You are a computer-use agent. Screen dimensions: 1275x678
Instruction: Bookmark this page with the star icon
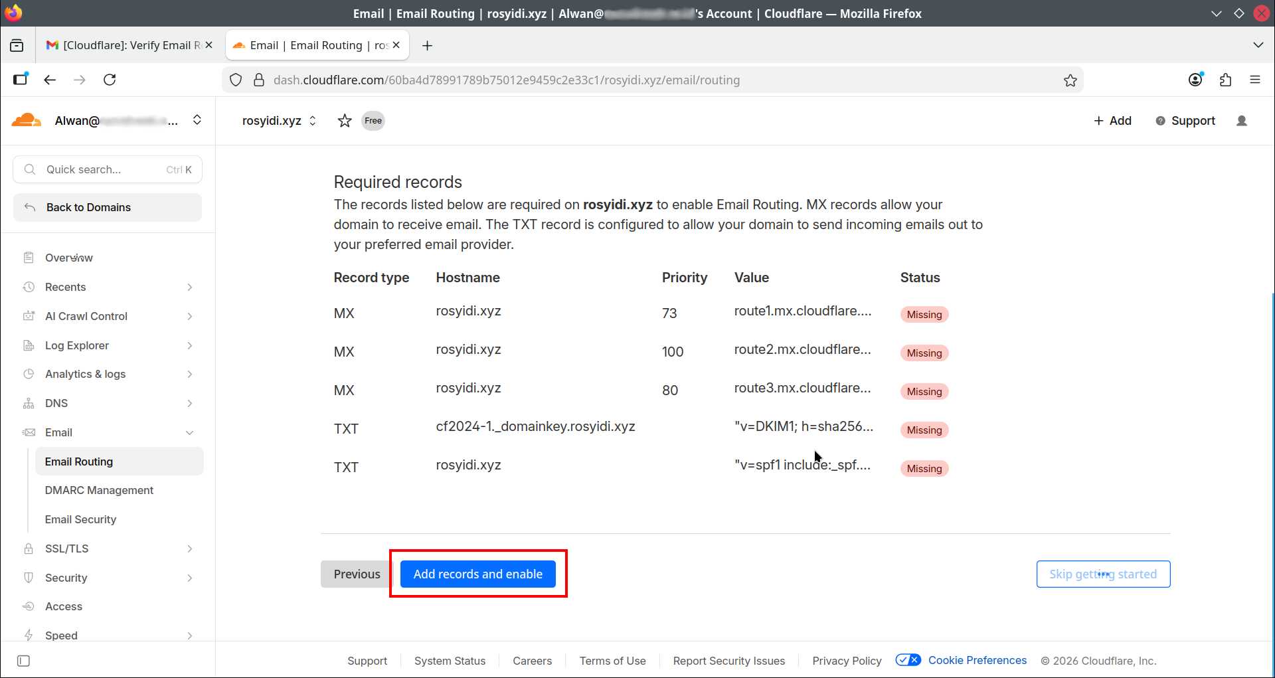tap(1070, 80)
